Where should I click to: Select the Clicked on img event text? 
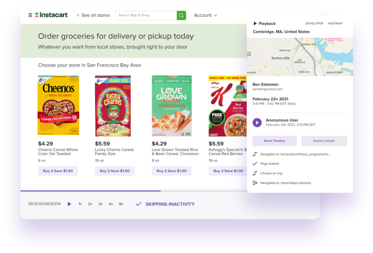(271, 173)
